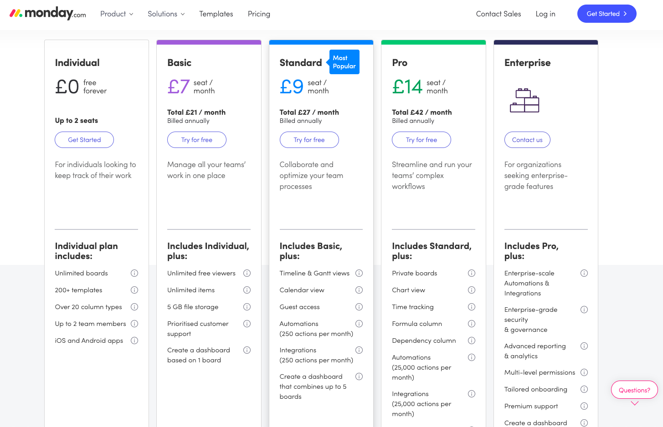Open Contact Sales link
This screenshot has width=663, height=427.
click(499, 14)
